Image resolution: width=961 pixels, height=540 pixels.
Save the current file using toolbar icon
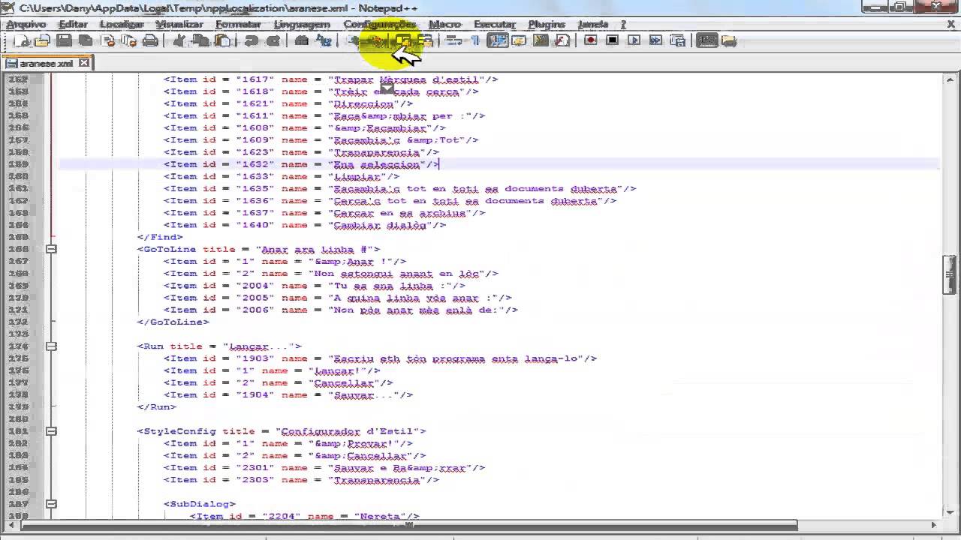point(65,40)
